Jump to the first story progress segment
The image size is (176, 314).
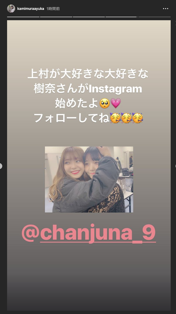pos(23,17)
